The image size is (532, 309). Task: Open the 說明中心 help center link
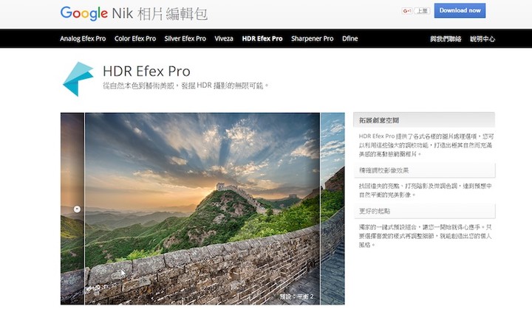[482, 38]
